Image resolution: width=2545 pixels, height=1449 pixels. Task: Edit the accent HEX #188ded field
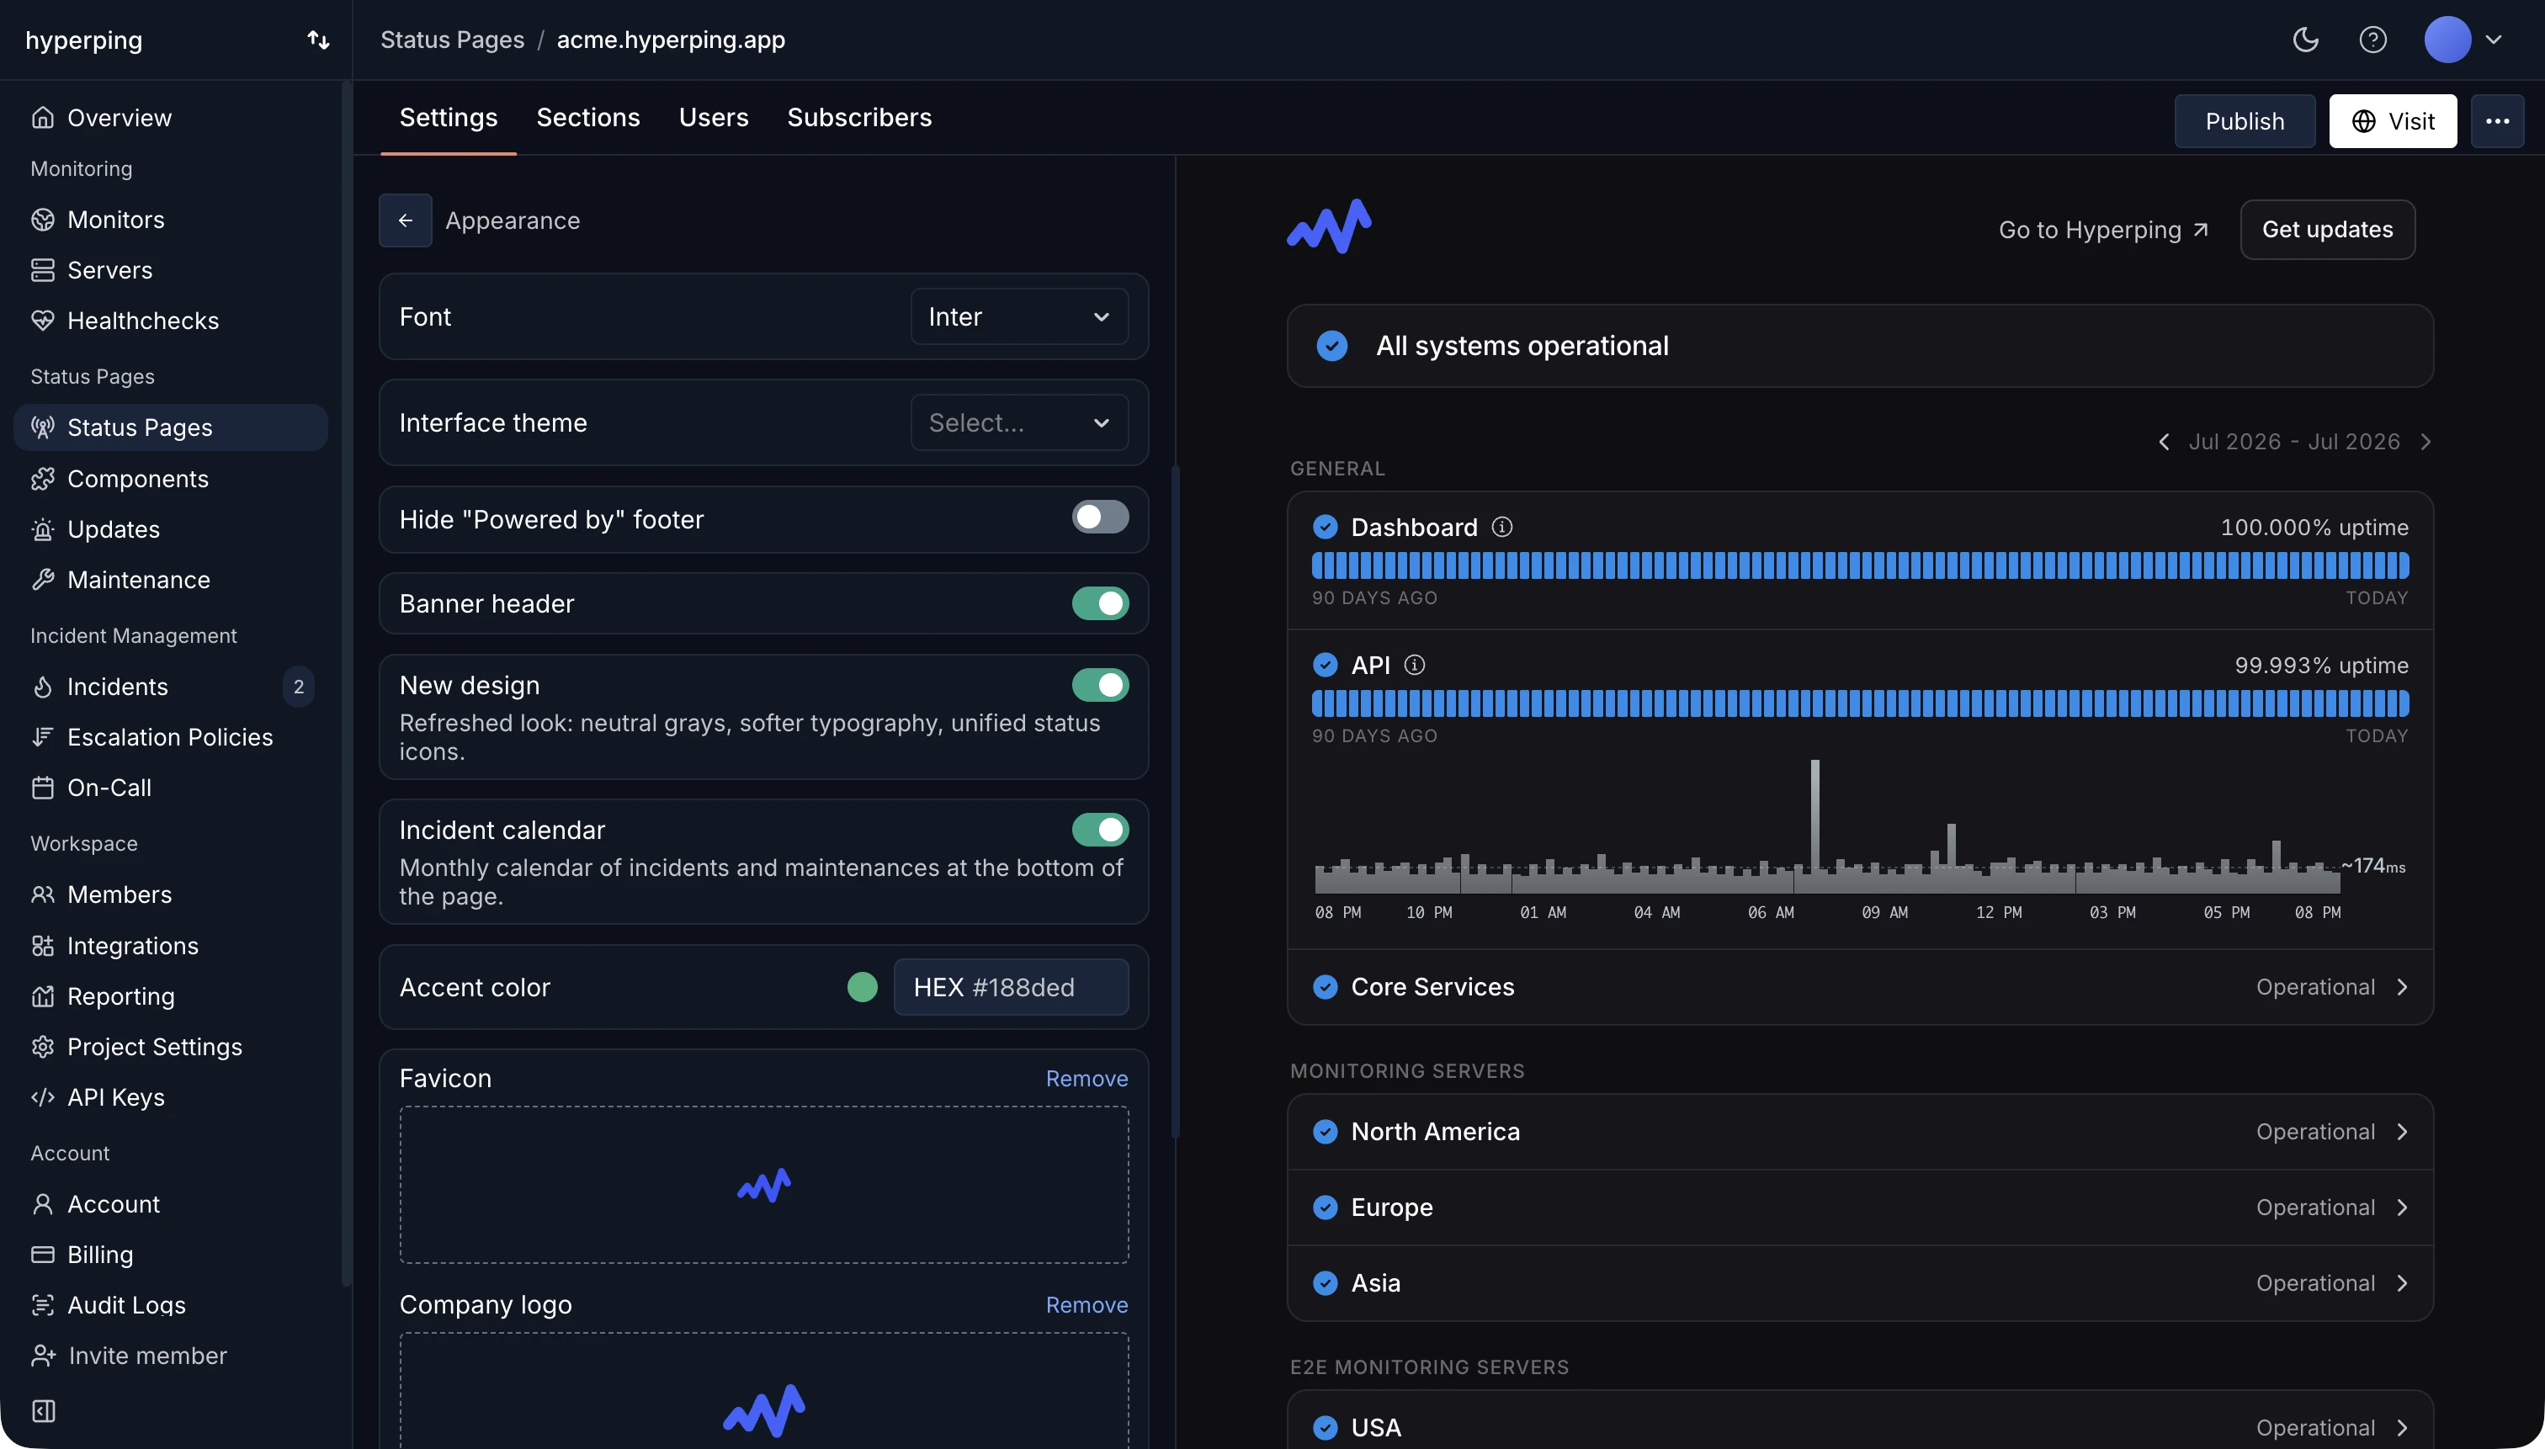click(x=1012, y=987)
